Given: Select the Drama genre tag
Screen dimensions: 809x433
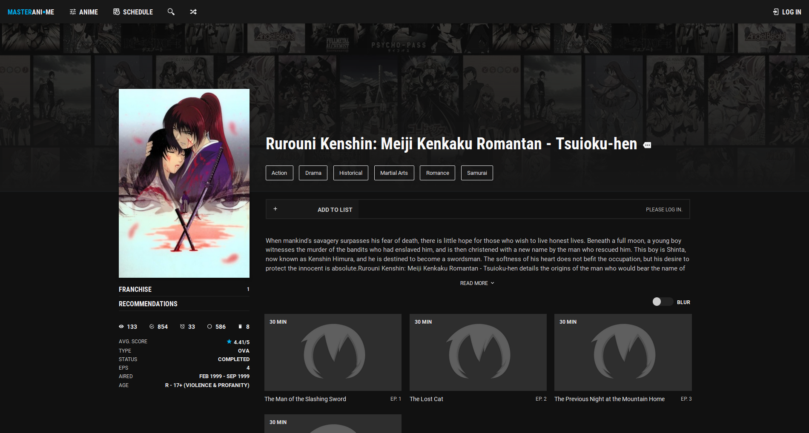Looking at the screenshot, I should tap(313, 173).
